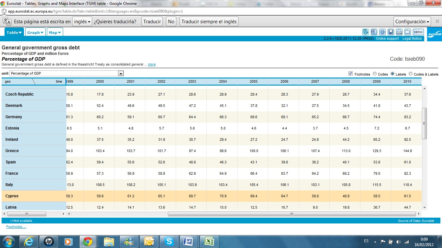Click Greece's 2010 value 144.9
This screenshot has height=248, width=442.
click(x=407, y=151)
